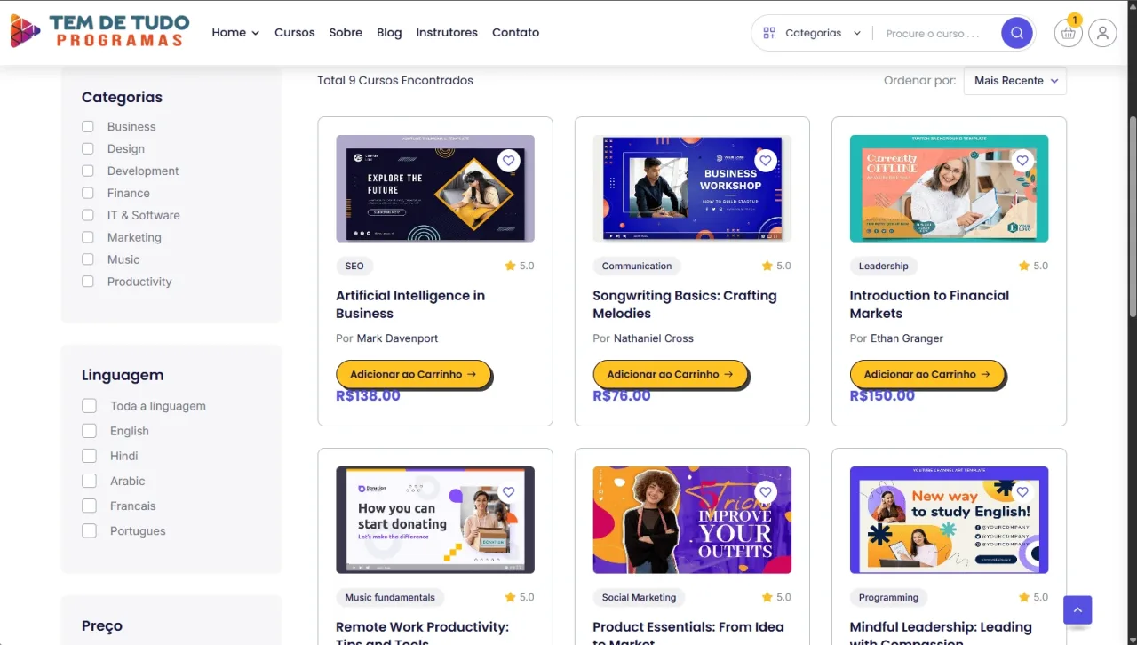
Task: Add Artificial Intelligence in Business to cart
Action: click(x=413, y=374)
